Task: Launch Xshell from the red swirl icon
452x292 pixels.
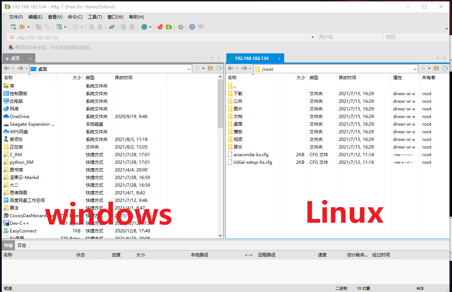Action: point(160,27)
